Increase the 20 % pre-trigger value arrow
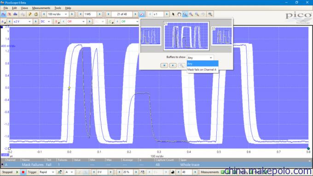The height and width of the screenshot is (176, 313). [x=136, y=172]
